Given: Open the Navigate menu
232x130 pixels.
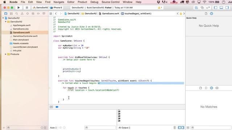Looking at the screenshot, I should click(x=59, y=2).
